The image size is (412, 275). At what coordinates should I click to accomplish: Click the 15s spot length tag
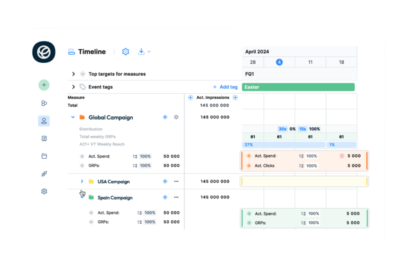302,129
